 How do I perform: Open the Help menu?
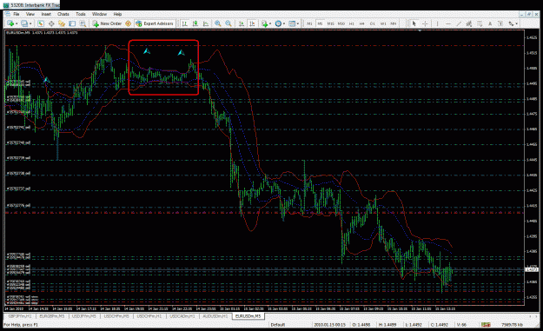click(x=117, y=14)
